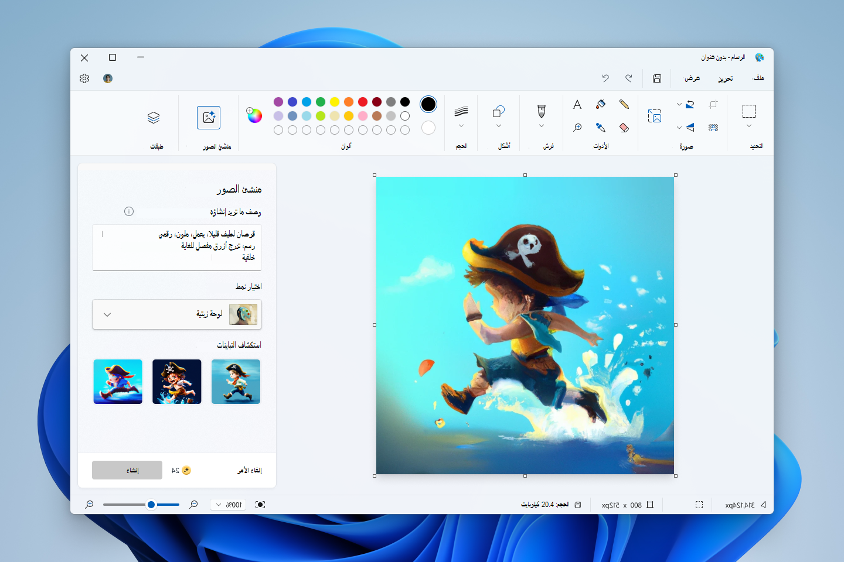The image size is (844, 562).
Task: Click the Crop image icon
Action: point(713,104)
